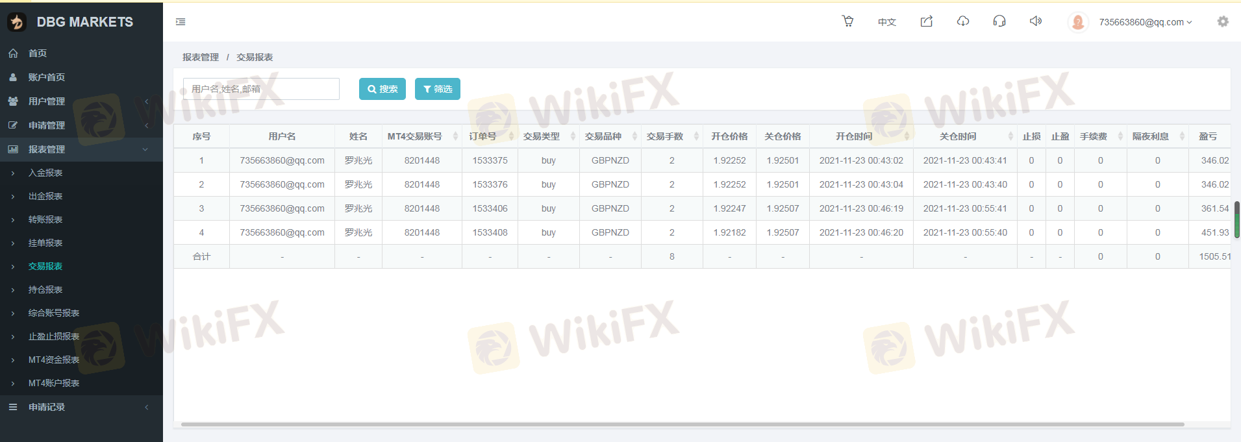Open MT4账户报表 report
Image resolution: width=1241 pixels, height=442 pixels.
[x=54, y=383]
